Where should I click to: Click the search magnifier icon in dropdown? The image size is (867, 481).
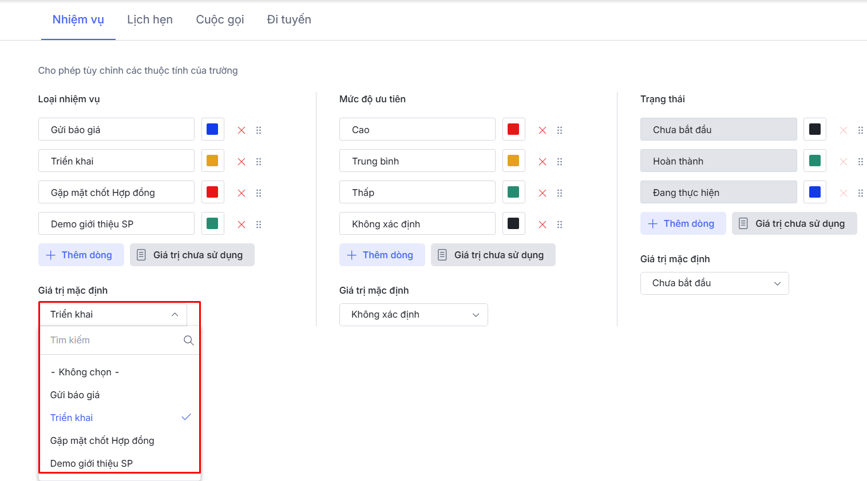coord(188,340)
